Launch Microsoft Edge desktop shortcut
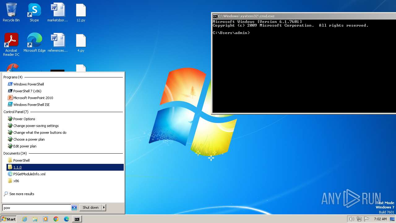 (x=34, y=42)
